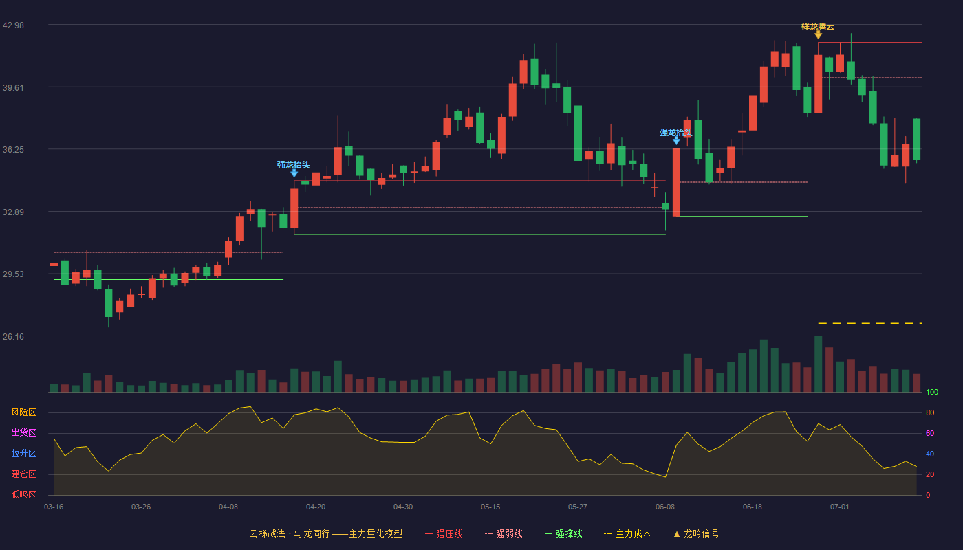Click the 05-27 date label
963x550 pixels.
[578, 507]
